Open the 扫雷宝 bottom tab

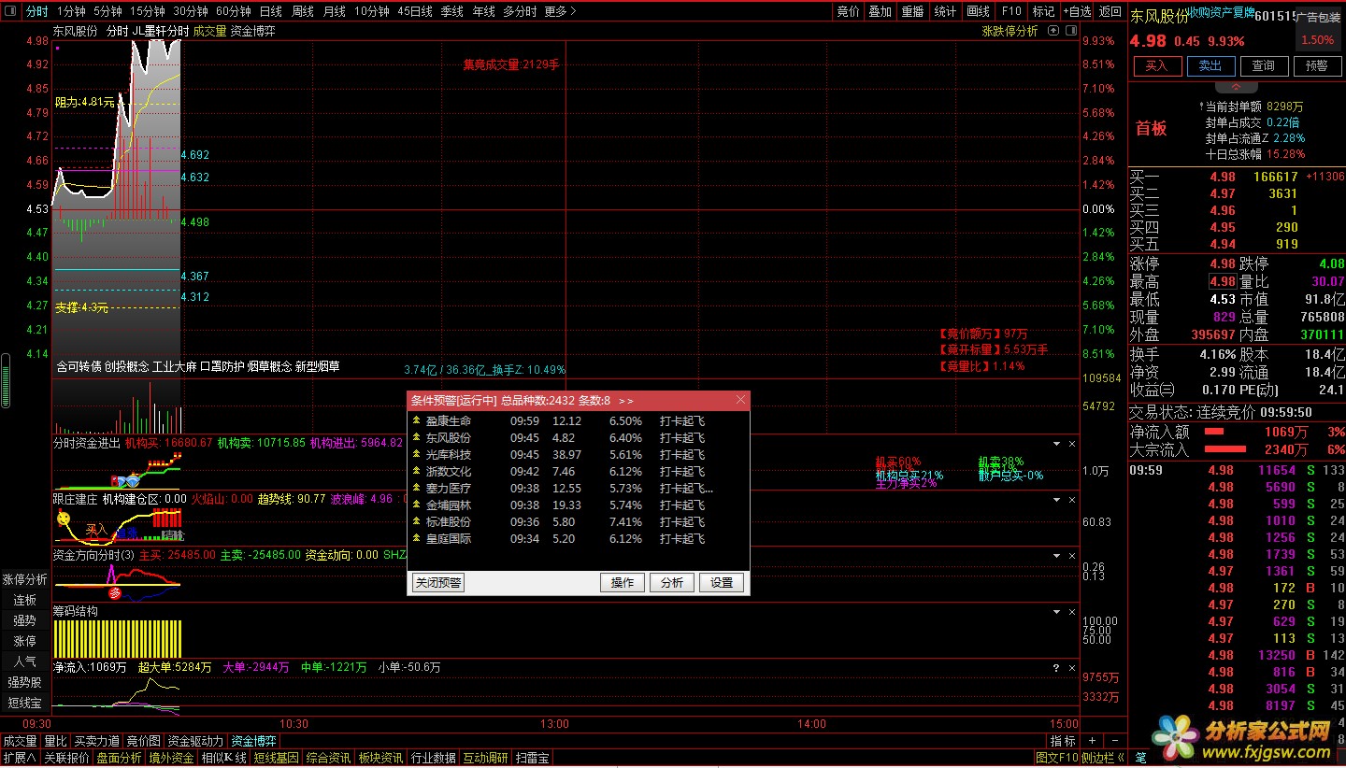pos(533,758)
